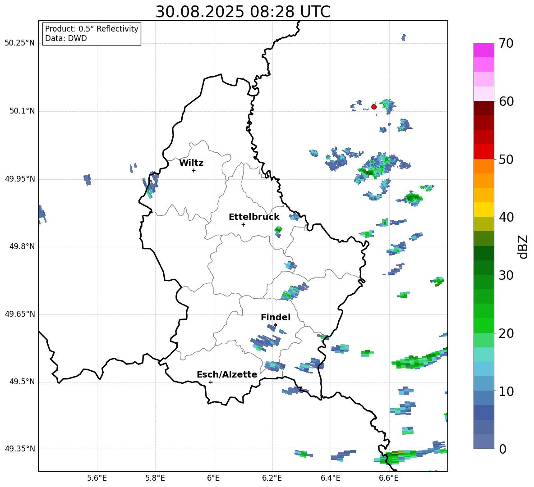Click the 70 colorbar tick label
534x487 pixels.
506,43
